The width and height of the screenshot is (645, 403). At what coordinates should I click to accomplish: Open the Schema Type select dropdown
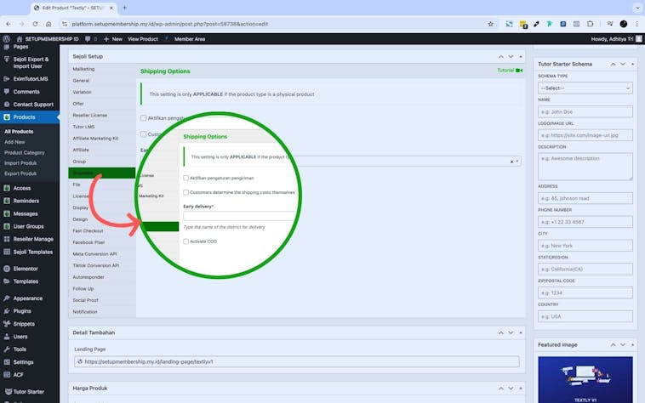(585, 88)
